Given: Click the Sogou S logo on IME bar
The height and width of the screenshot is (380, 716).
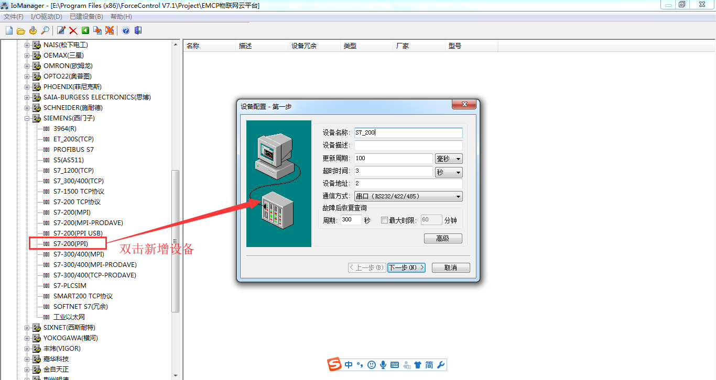Looking at the screenshot, I should pyautogui.click(x=334, y=365).
